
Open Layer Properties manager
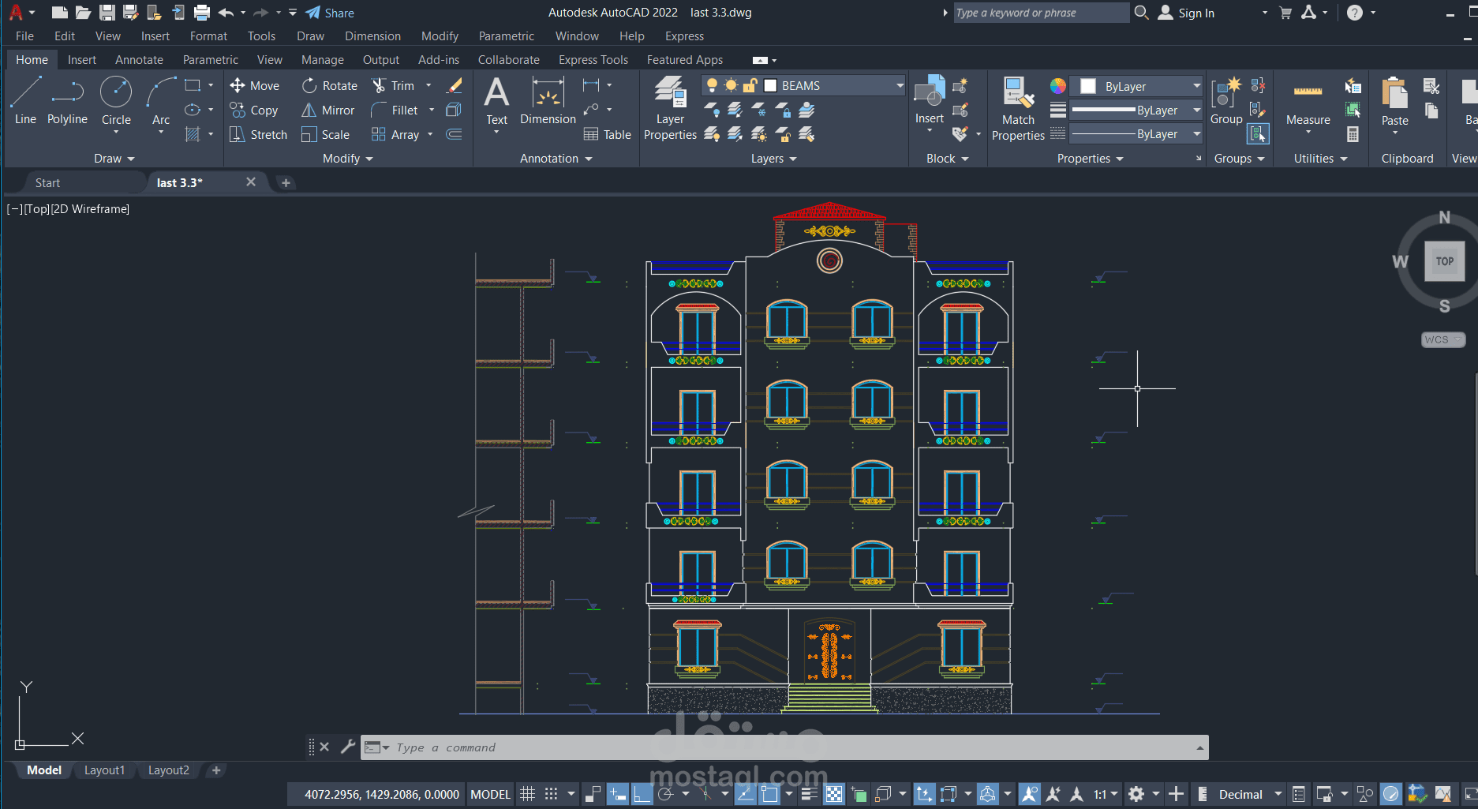click(670, 108)
